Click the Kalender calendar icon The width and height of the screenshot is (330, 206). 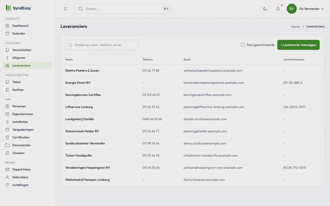click(7, 34)
